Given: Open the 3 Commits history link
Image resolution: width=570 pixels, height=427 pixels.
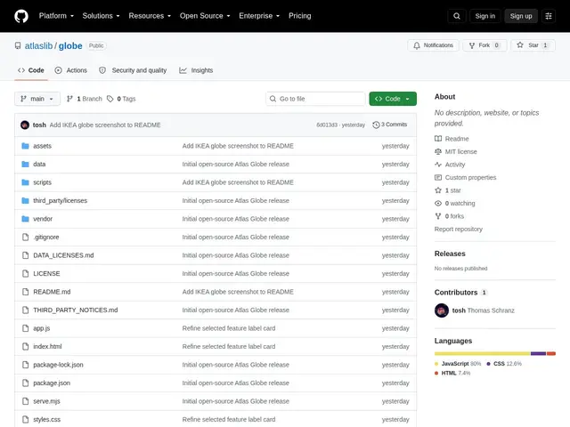Looking at the screenshot, I should (x=390, y=125).
